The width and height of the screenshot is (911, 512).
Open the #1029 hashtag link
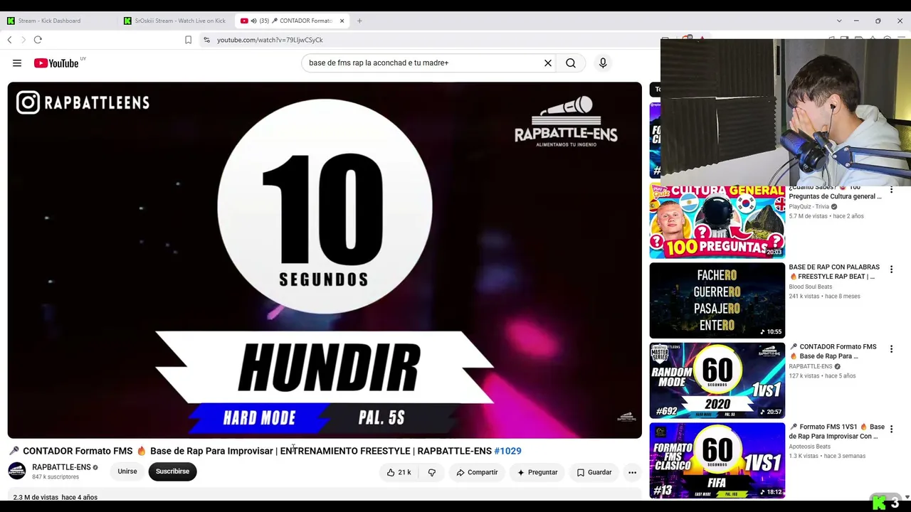tap(507, 451)
